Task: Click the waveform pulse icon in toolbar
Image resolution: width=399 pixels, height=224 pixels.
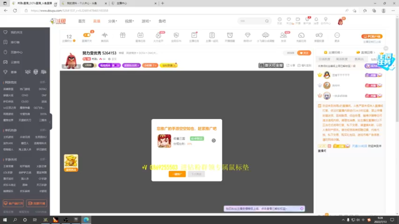Action: point(105,35)
